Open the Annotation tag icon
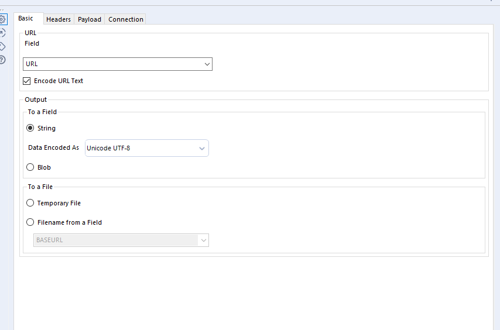Image resolution: width=500 pixels, height=330 pixels. (3, 46)
